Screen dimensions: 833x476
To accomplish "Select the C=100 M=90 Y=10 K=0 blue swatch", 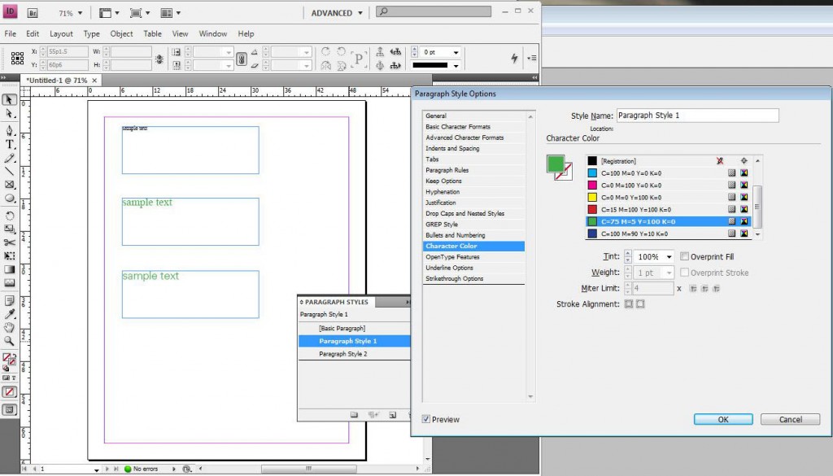I will [x=669, y=234].
